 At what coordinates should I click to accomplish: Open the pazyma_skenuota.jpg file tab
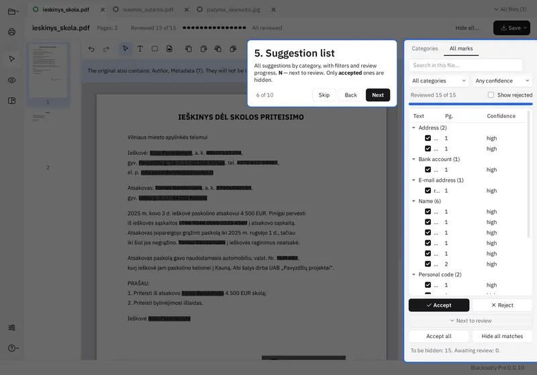point(233,9)
